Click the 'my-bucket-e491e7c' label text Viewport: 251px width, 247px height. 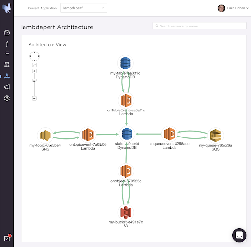click(125, 222)
